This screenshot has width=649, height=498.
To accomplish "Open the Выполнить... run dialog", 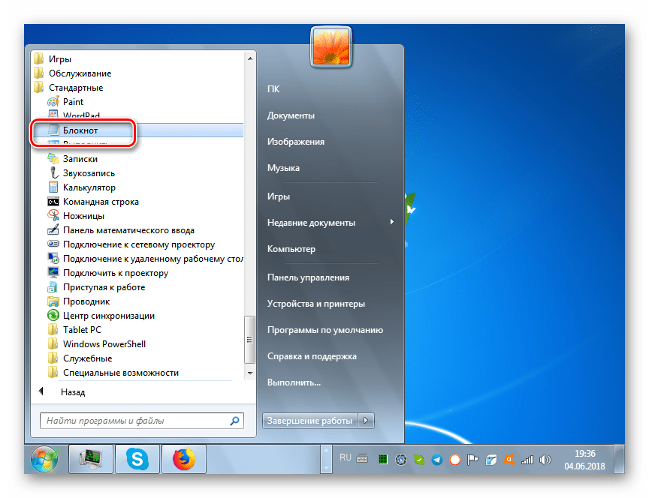I will click(x=294, y=382).
